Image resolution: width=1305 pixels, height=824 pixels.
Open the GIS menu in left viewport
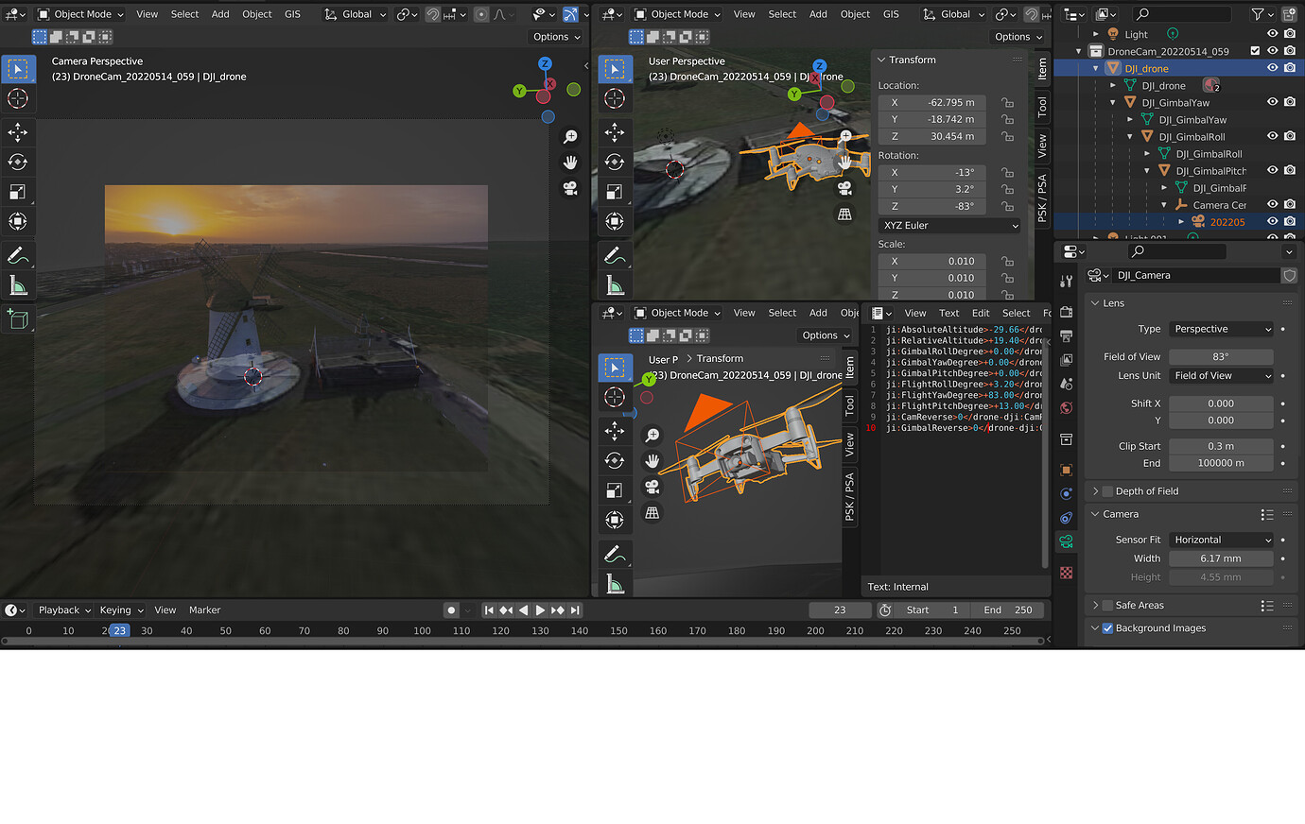tap(292, 14)
